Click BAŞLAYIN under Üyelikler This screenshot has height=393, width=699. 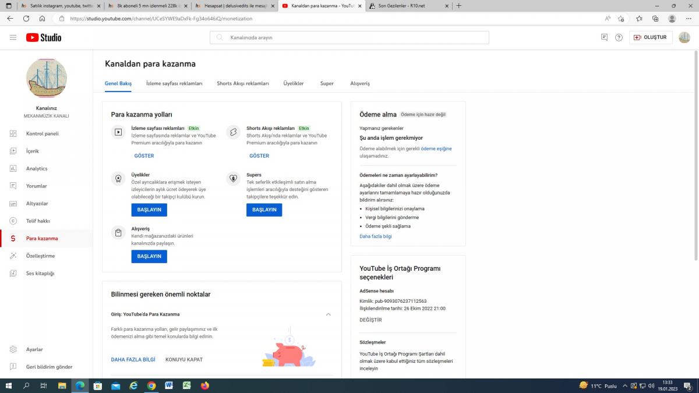(x=149, y=210)
